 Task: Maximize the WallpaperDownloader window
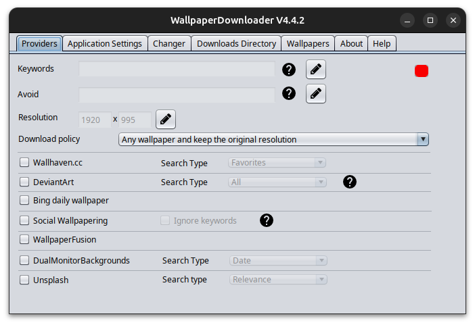pos(430,20)
